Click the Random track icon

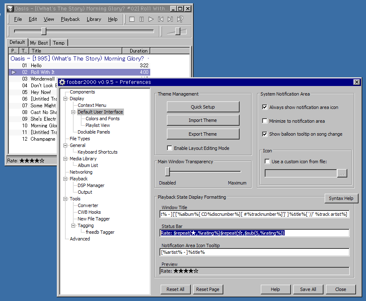pyautogui.click(x=180, y=19)
